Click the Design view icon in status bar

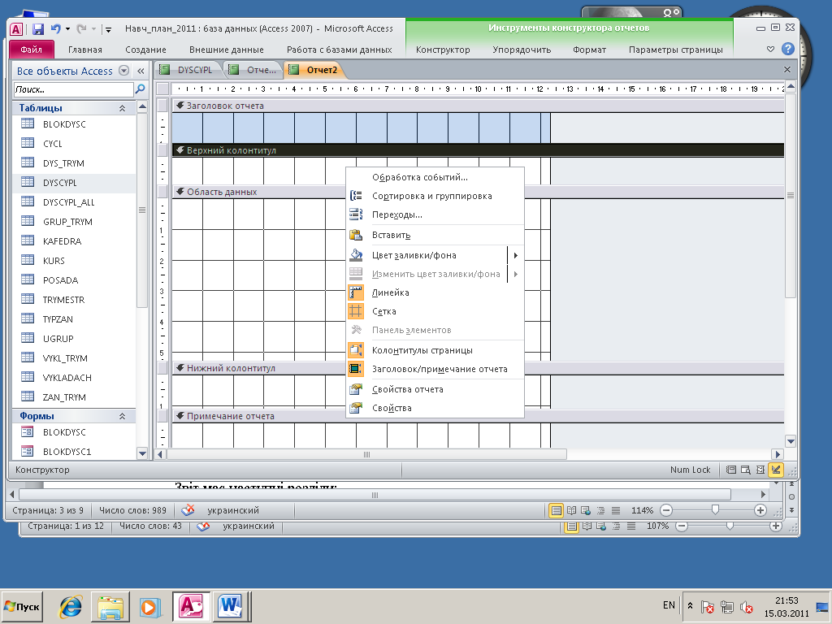click(776, 470)
